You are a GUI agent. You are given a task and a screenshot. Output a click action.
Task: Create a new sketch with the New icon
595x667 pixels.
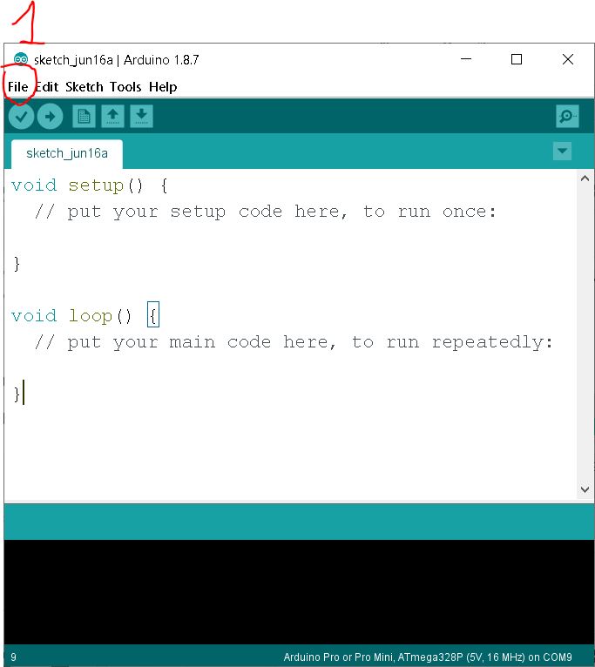(x=84, y=116)
